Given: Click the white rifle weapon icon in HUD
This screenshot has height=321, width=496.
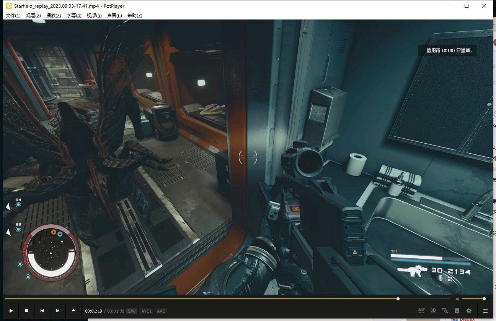Looking at the screenshot, I should coord(412,271).
